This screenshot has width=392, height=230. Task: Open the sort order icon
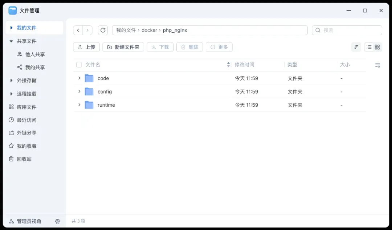[x=356, y=47]
